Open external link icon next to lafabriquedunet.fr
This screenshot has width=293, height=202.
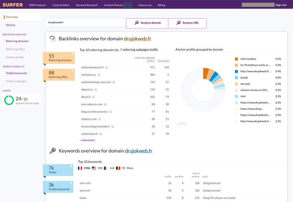[x=107, y=68]
